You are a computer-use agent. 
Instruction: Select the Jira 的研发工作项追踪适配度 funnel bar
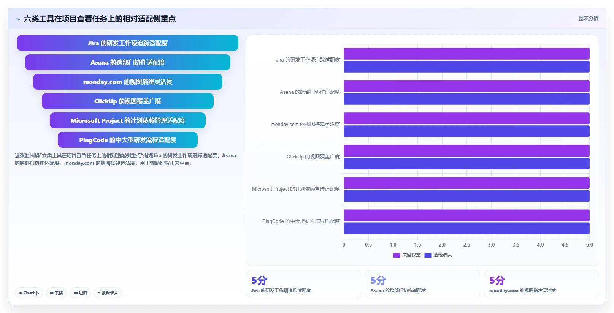pyautogui.click(x=128, y=43)
